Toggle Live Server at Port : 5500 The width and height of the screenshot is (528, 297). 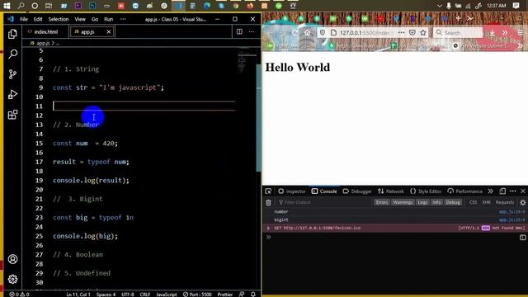tap(197, 295)
